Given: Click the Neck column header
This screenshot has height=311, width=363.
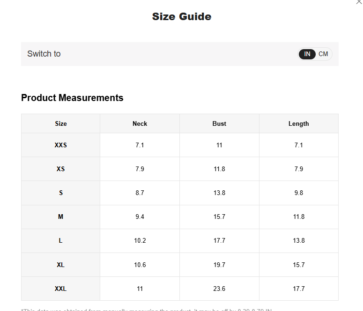Looking at the screenshot, I should [x=140, y=123].
